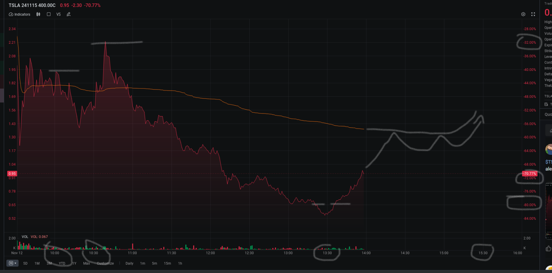Select the 1M time range
Image resolution: width=552 pixels, height=273 pixels.
[37, 263]
